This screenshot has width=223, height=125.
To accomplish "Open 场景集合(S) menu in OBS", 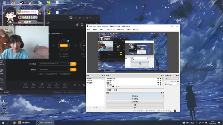I will tap(120, 29).
